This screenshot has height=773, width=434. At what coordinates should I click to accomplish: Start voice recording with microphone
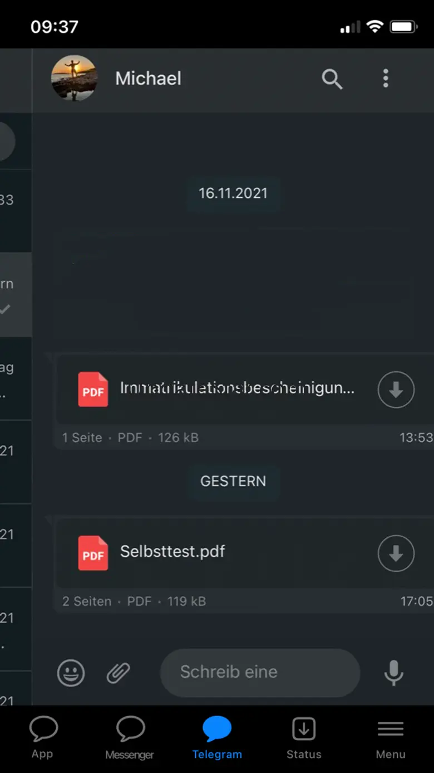tap(394, 673)
